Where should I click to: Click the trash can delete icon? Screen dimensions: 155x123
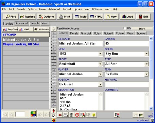tap(71, 115)
